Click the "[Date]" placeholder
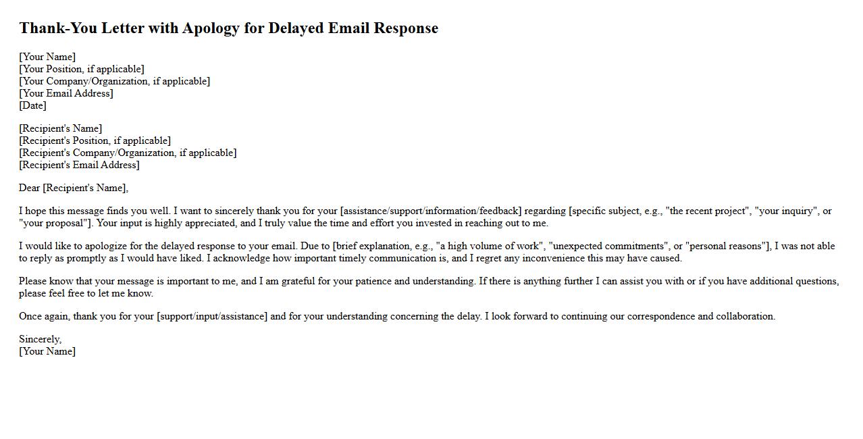The width and height of the screenshot is (863, 439). [32, 105]
